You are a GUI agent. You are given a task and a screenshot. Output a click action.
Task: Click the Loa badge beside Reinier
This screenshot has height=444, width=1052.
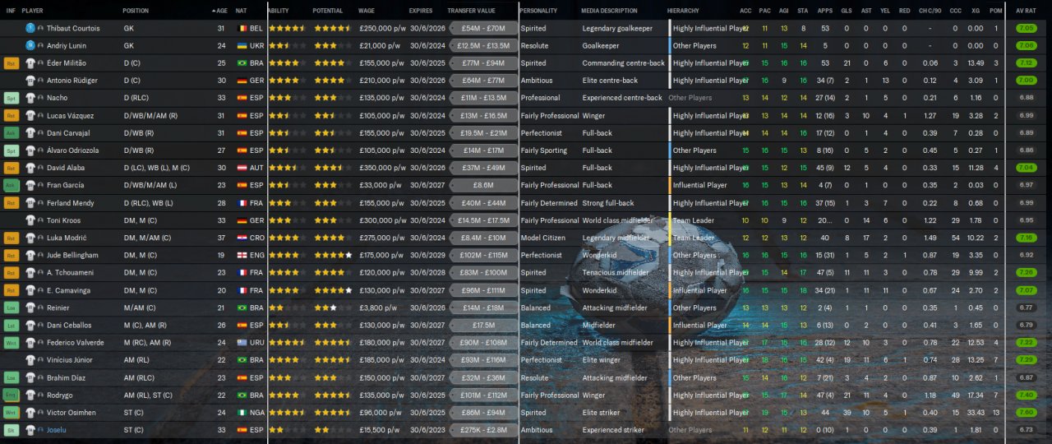coord(12,308)
